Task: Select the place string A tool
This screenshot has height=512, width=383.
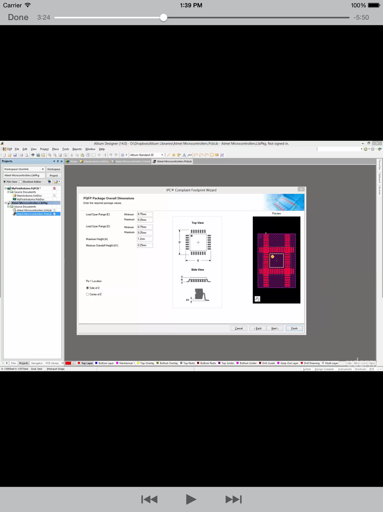Action: (184, 155)
